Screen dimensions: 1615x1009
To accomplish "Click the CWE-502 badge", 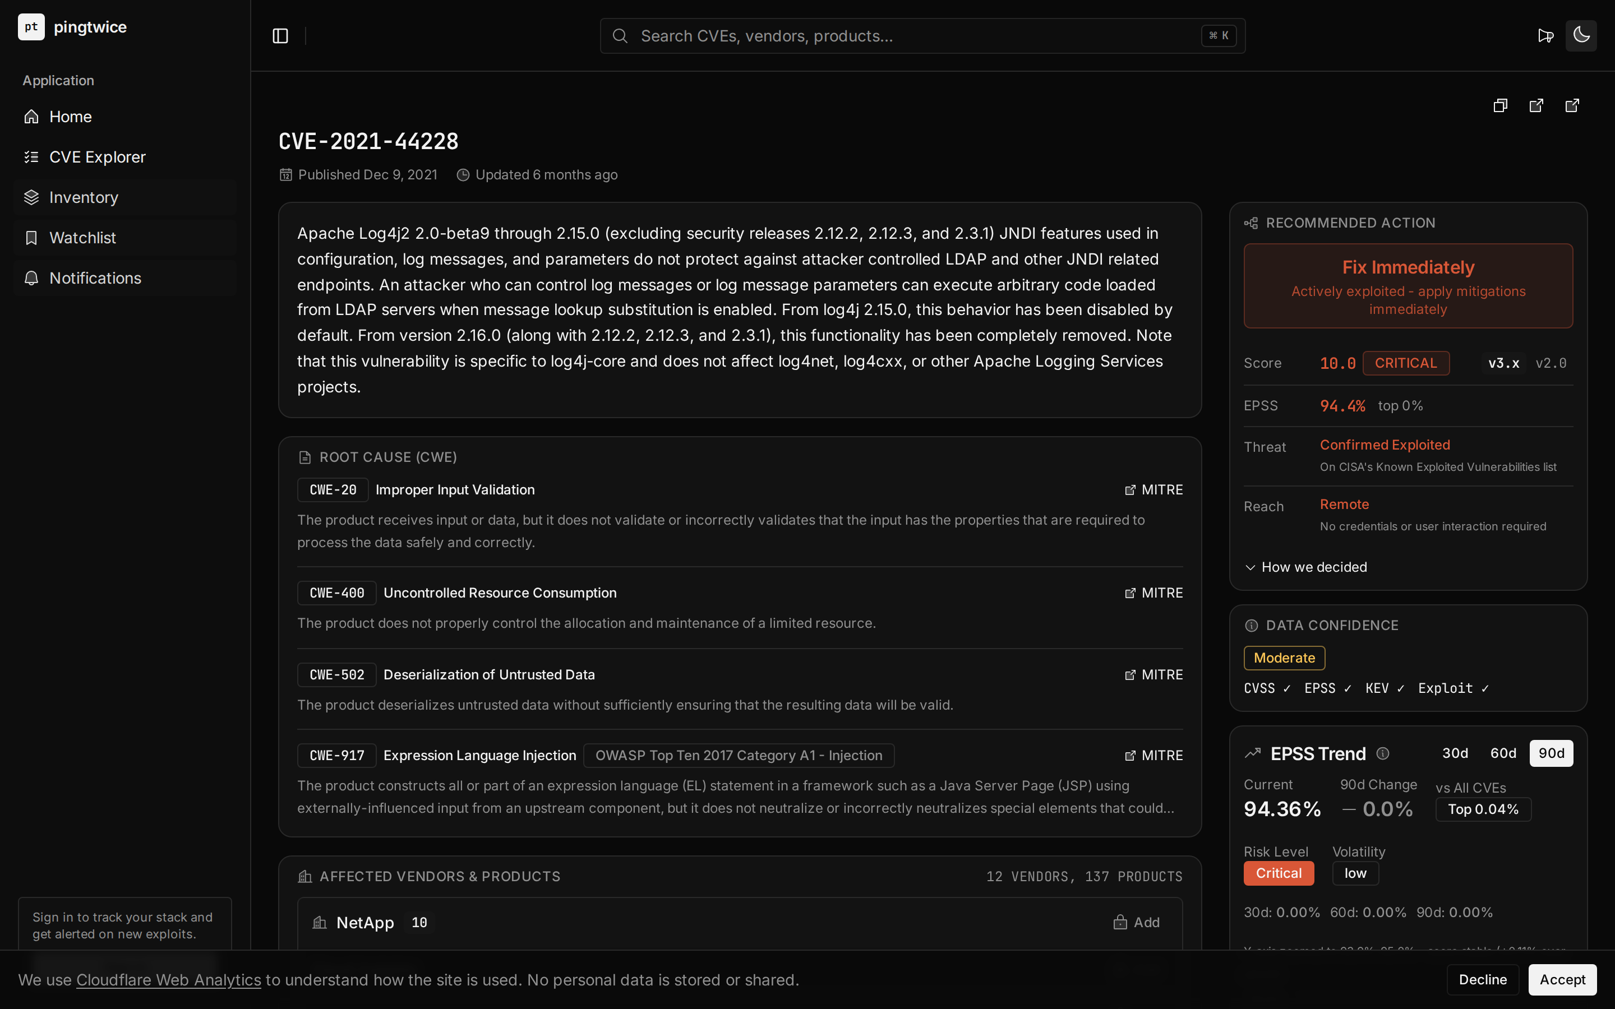I will point(337,675).
